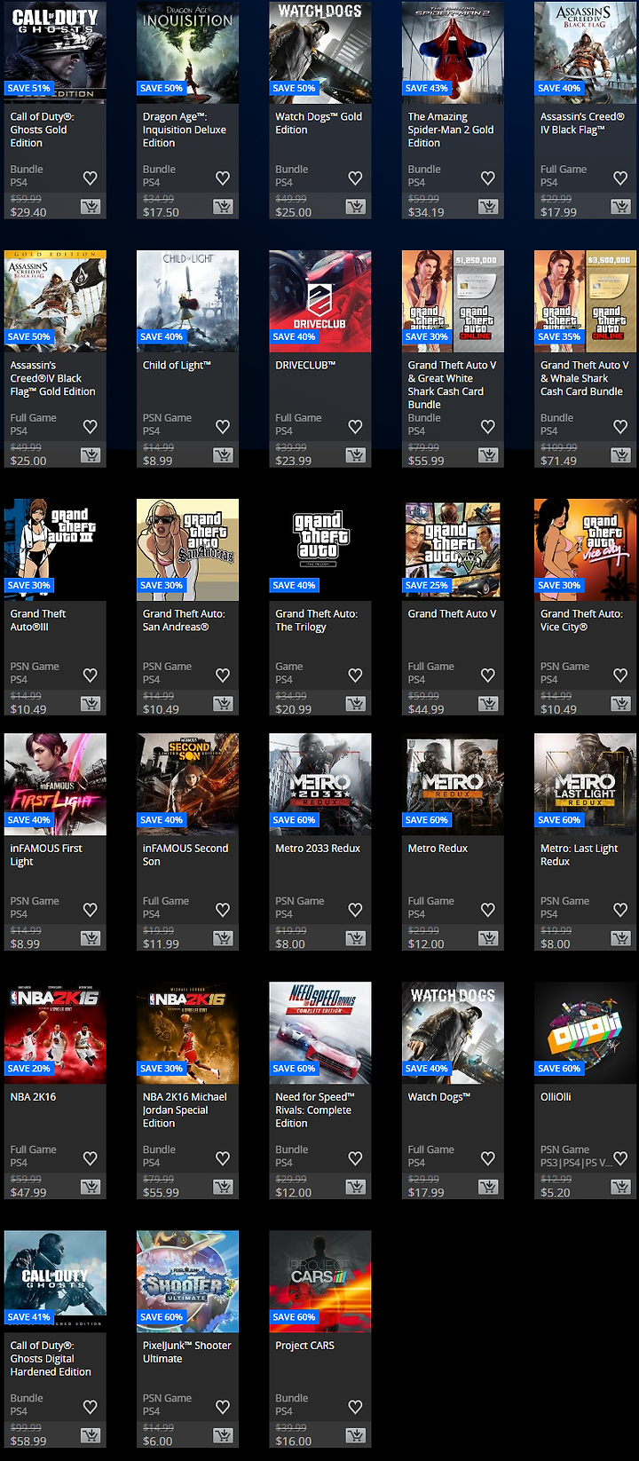Open DRIVECLUB title link
Viewport: 639px width, 1461px height.
point(305,365)
